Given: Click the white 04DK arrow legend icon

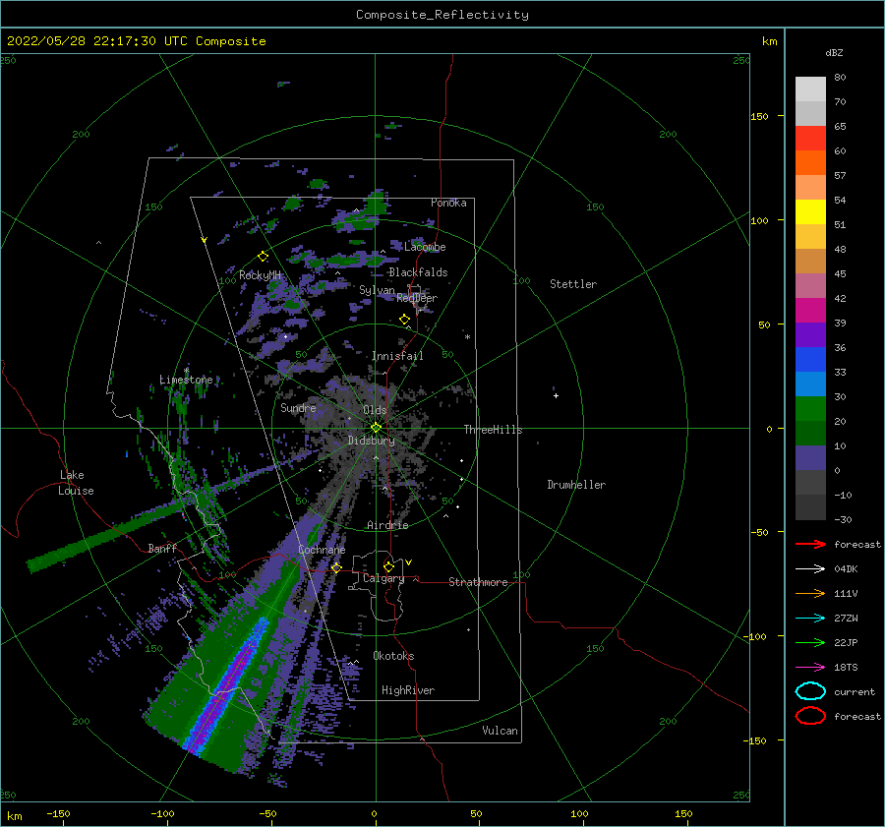Looking at the screenshot, I should (810, 569).
